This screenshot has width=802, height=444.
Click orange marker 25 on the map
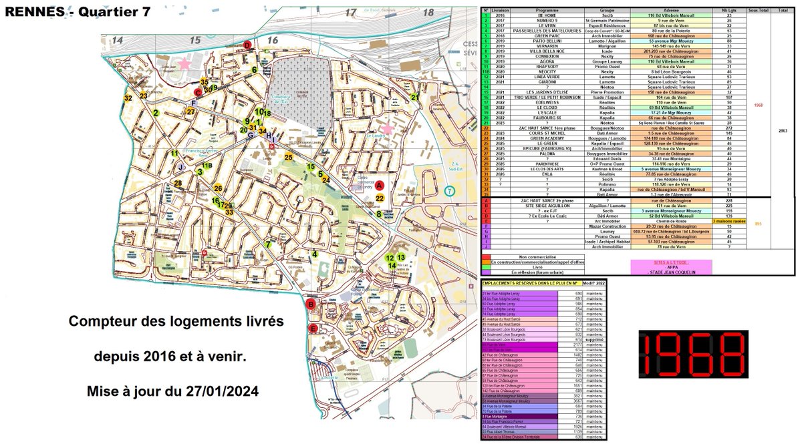289,157
